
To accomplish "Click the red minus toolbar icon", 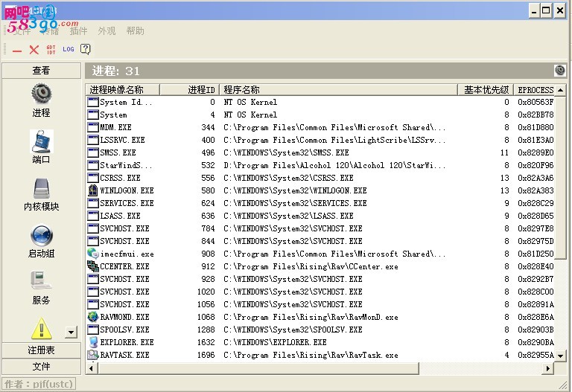I will [x=17, y=51].
